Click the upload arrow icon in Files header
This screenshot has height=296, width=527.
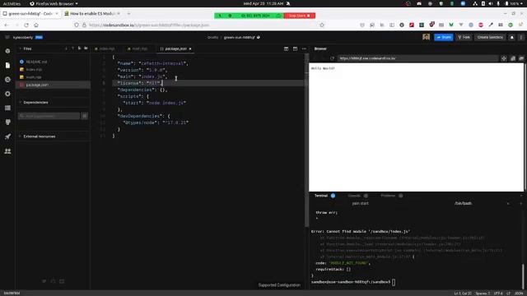click(x=72, y=49)
